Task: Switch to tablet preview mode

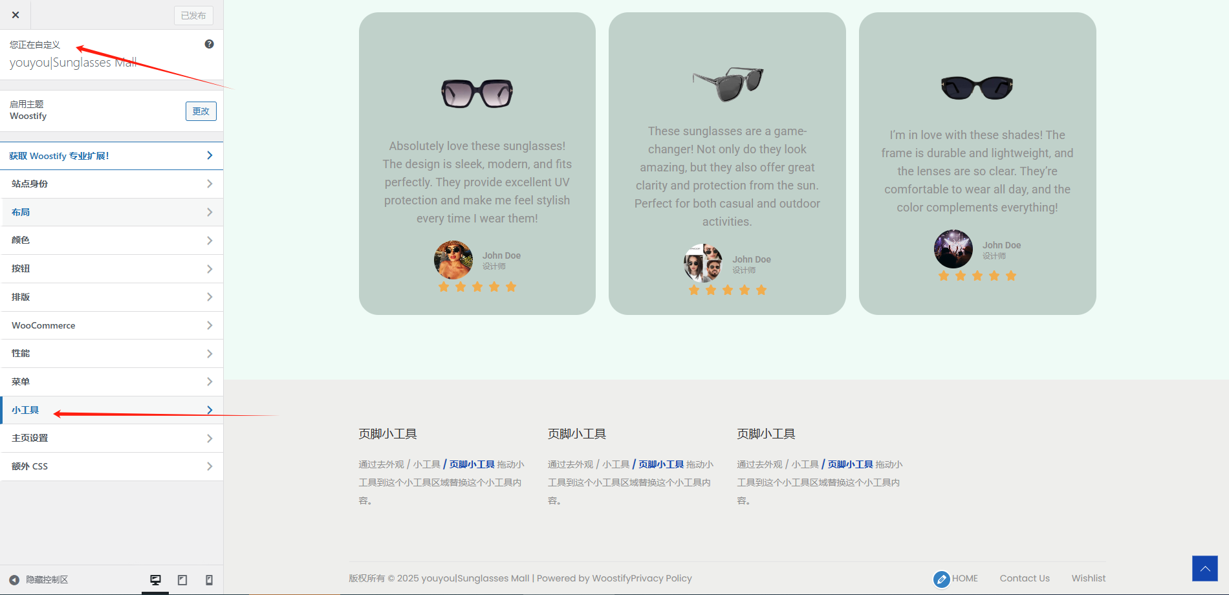Action: pos(182,580)
